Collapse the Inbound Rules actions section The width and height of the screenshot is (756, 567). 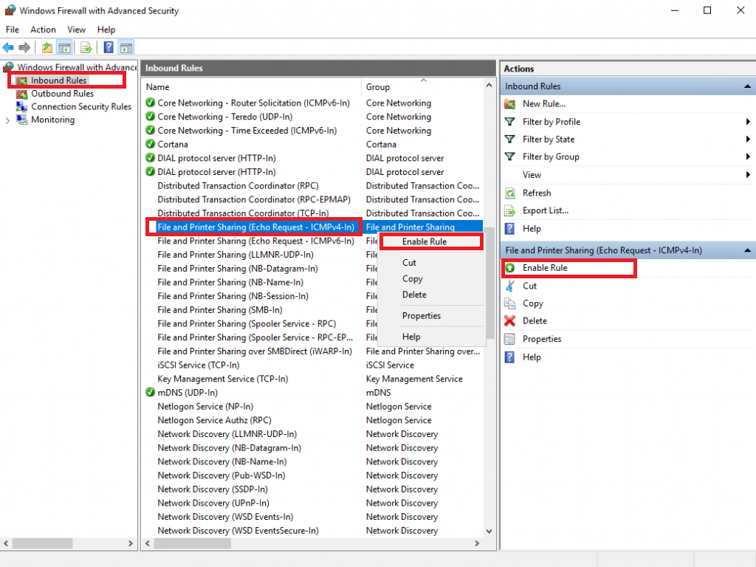(747, 86)
